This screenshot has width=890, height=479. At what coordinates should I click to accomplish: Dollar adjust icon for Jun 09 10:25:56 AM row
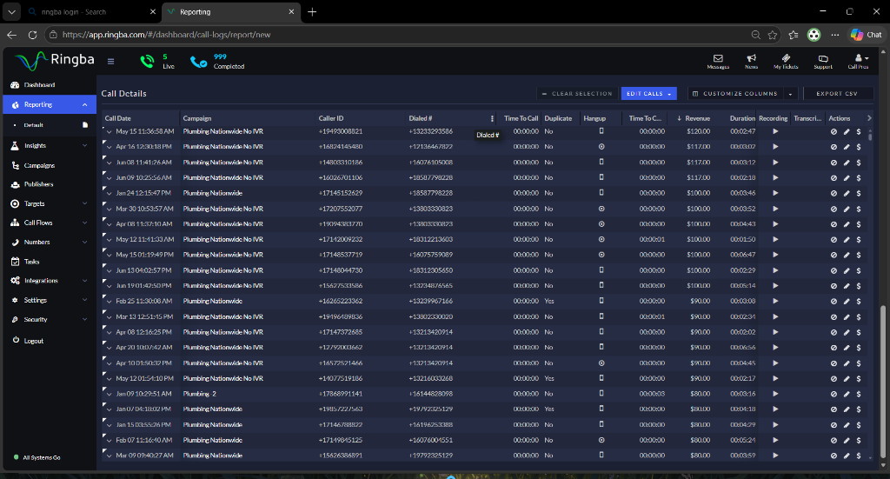(x=859, y=177)
